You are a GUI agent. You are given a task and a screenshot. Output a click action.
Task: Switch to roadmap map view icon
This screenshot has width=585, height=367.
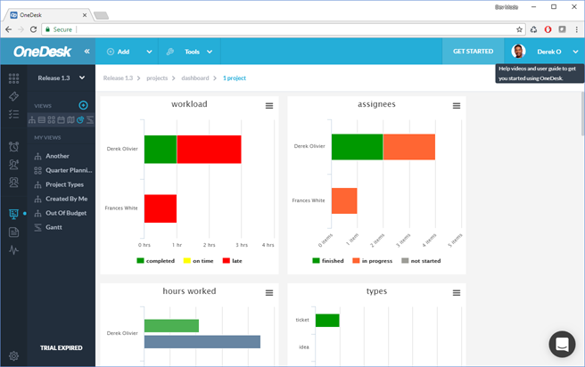pyautogui.click(x=70, y=120)
